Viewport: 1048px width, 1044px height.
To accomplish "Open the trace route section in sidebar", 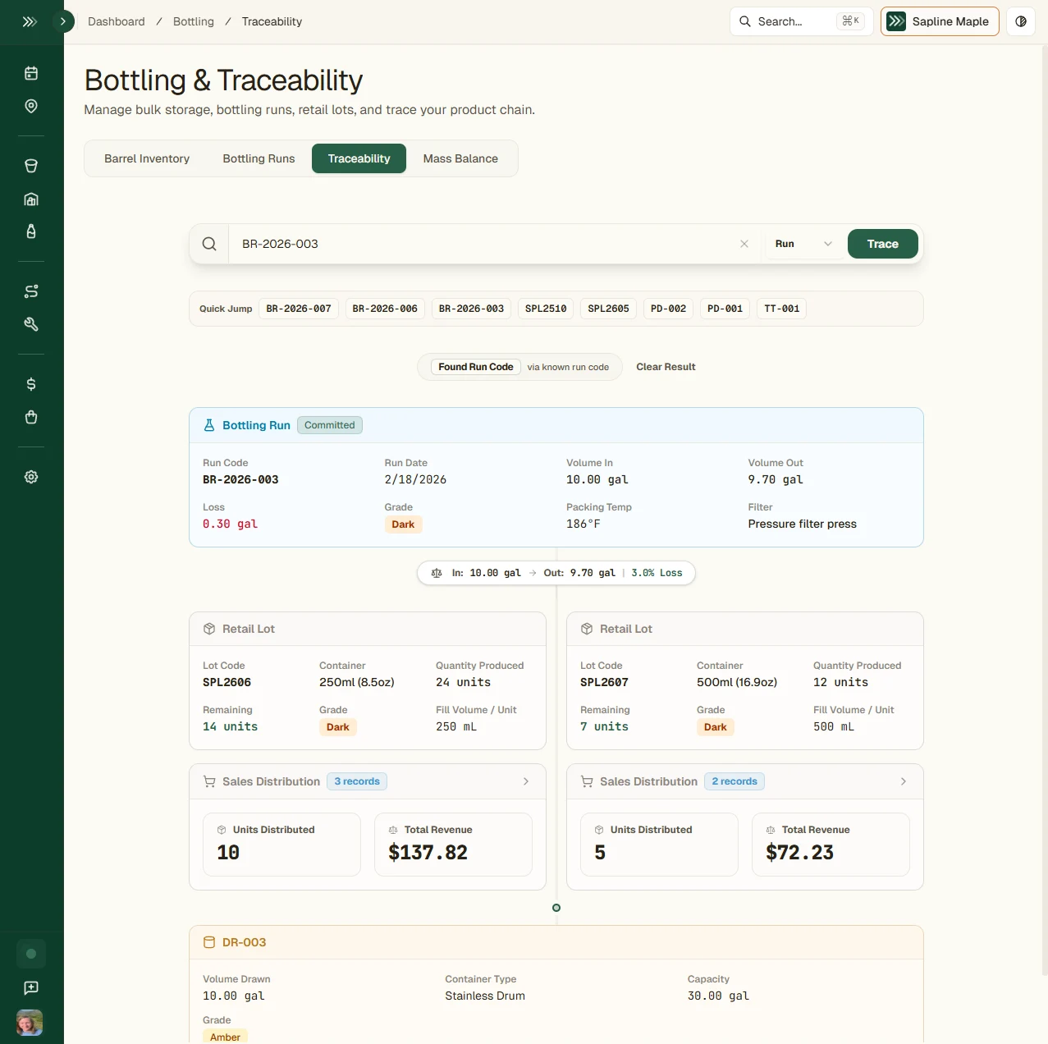I will tap(31, 291).
